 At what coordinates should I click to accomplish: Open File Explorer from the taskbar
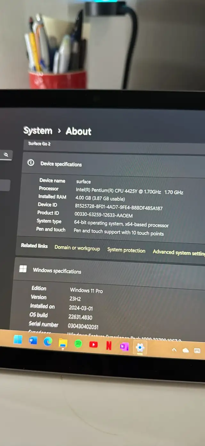click(x=63, y=343)
